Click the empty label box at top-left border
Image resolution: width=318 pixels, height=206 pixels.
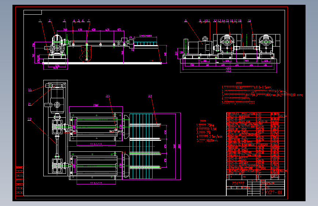pos(33,12)
